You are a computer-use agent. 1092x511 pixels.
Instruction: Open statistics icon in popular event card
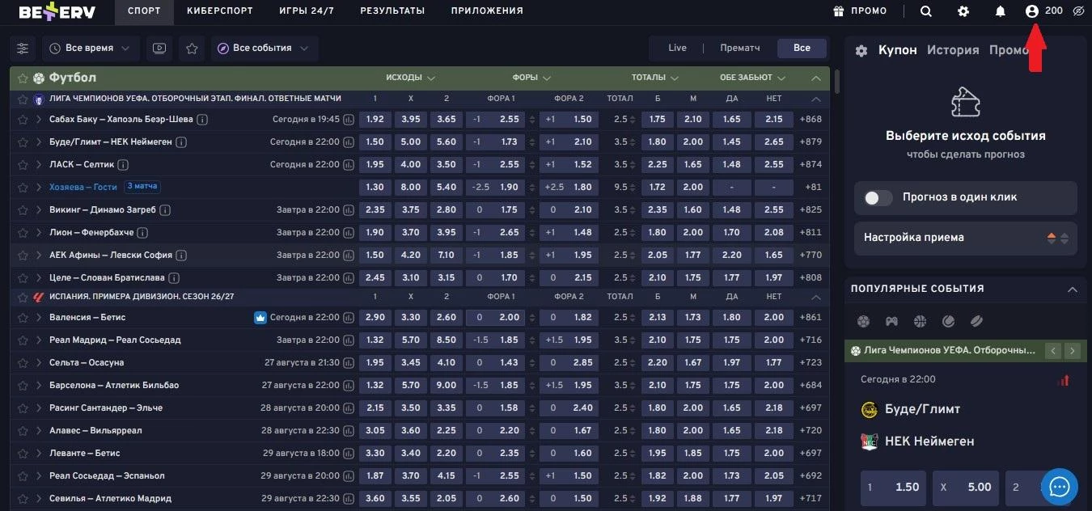(1064, 380)
